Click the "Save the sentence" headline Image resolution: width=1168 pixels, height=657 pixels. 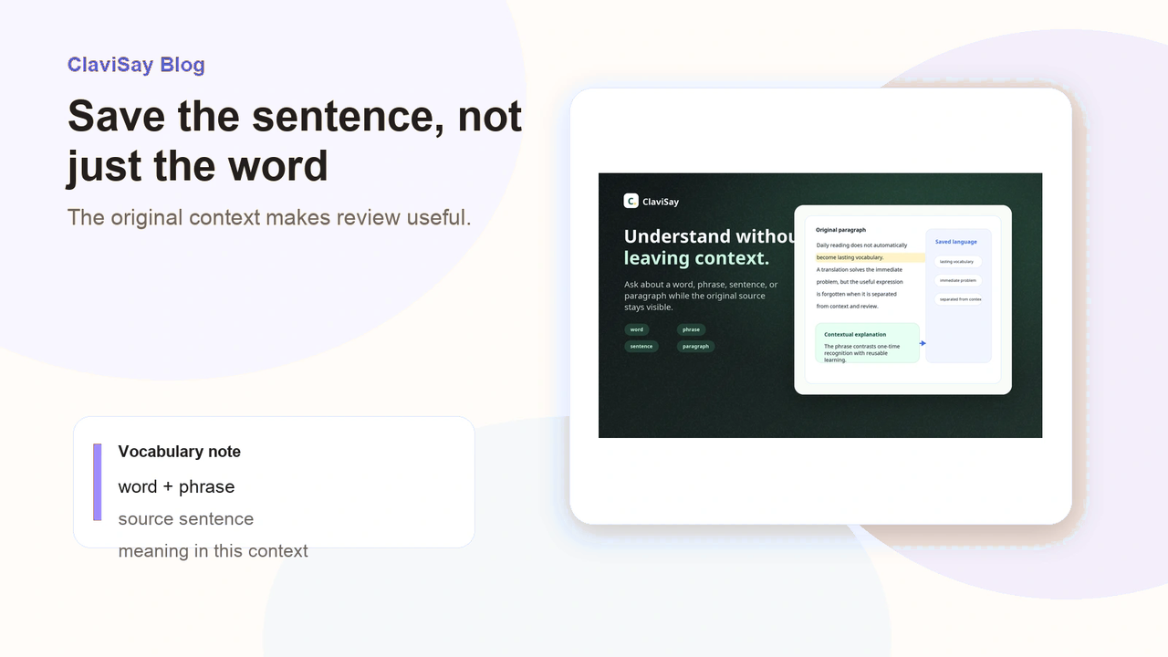295,141
